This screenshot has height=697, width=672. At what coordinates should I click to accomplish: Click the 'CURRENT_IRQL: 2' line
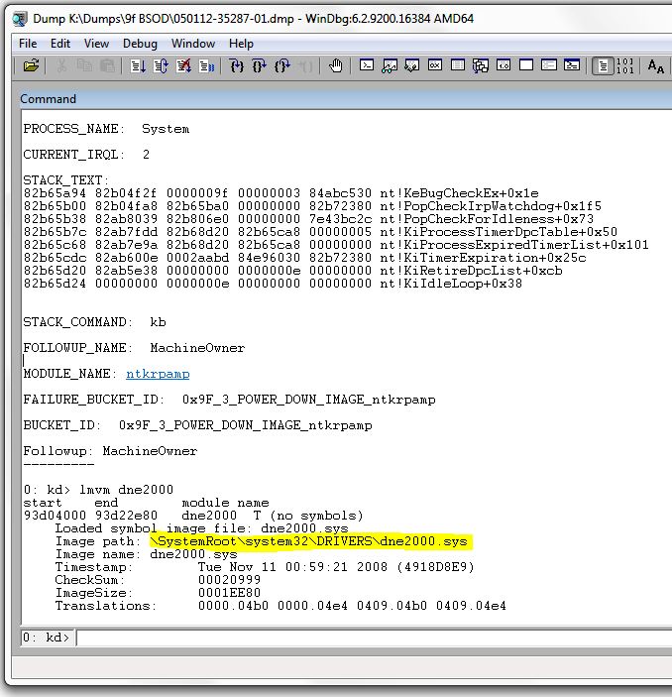[86, 155]
